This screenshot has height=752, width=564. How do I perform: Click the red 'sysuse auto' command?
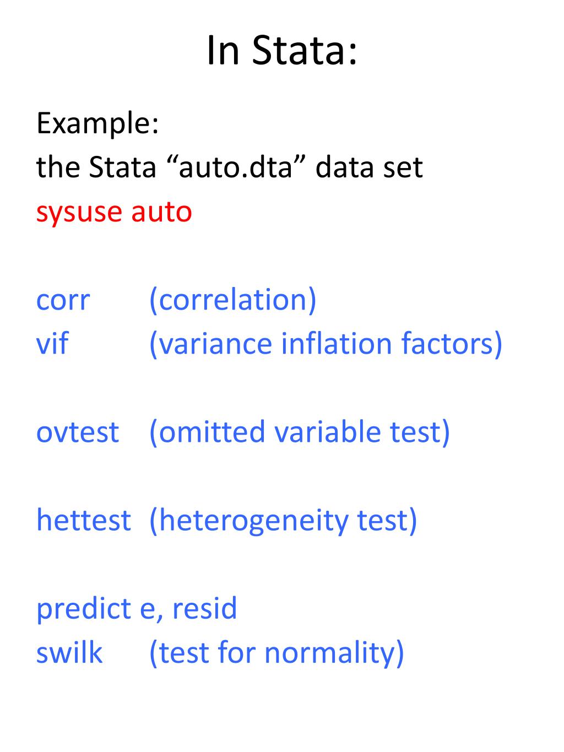114,213
